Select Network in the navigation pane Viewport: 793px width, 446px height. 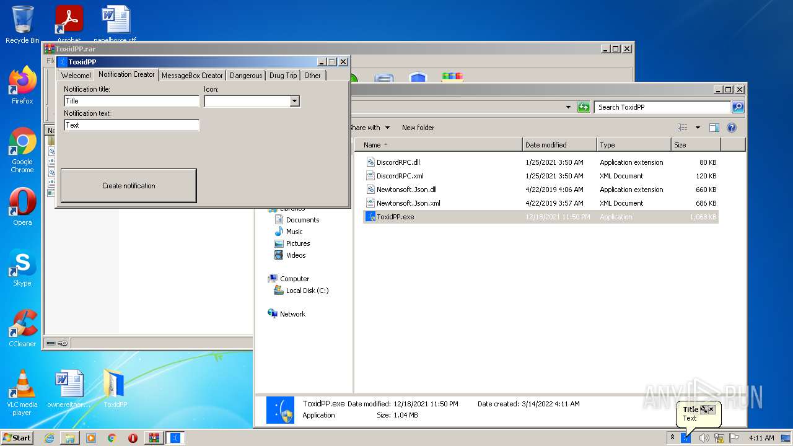tap(292, 314)
